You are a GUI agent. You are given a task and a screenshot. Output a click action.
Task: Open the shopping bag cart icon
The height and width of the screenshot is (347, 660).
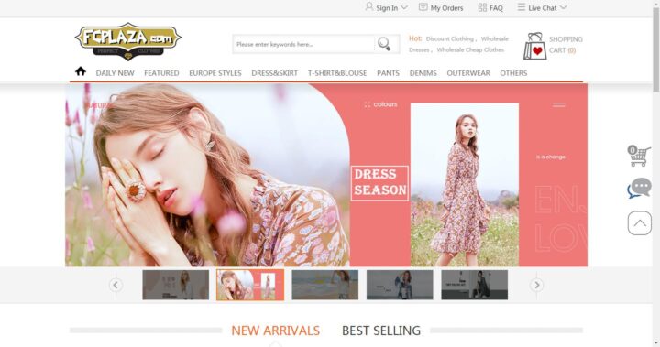[x=534, y=47]
